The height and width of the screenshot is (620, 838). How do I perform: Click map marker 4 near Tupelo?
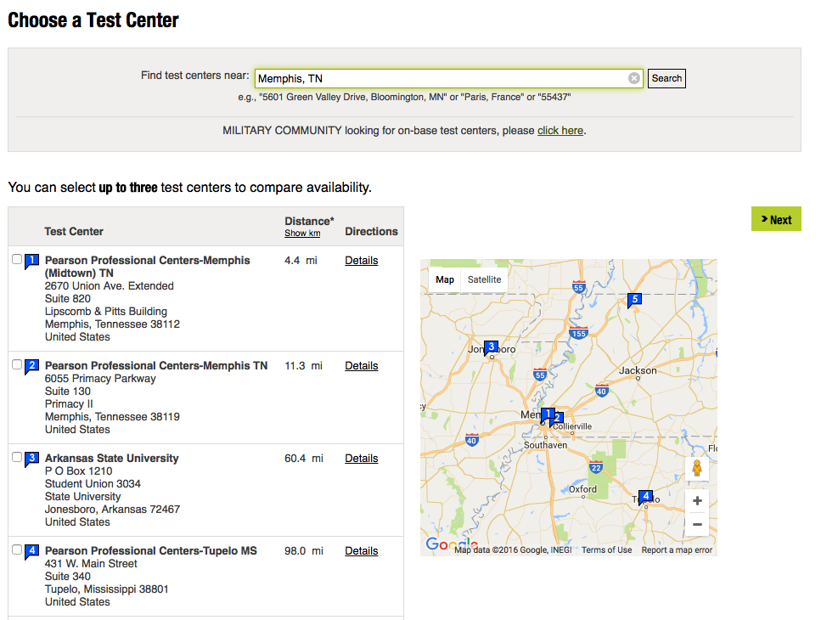[x=645, y=495]
